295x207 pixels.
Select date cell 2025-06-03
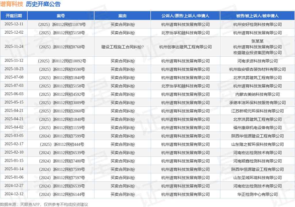tap(14, 94)
